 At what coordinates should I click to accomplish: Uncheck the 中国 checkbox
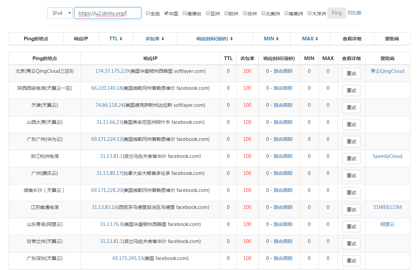(166, 13)
